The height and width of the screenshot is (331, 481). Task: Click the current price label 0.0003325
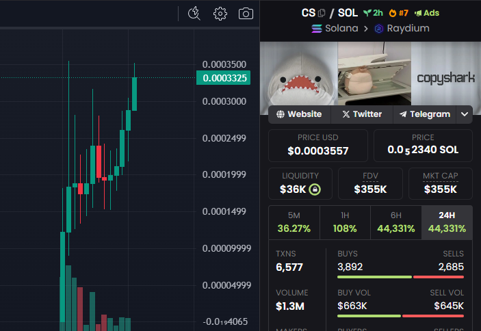[223, 78]
